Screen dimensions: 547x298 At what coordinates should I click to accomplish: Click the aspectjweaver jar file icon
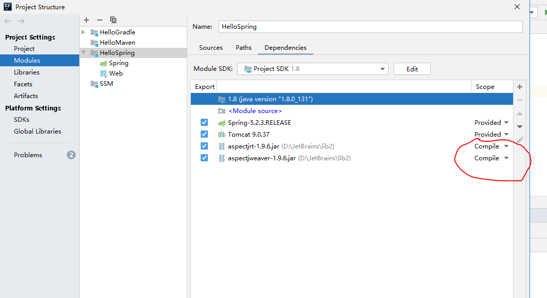(221, 158)
